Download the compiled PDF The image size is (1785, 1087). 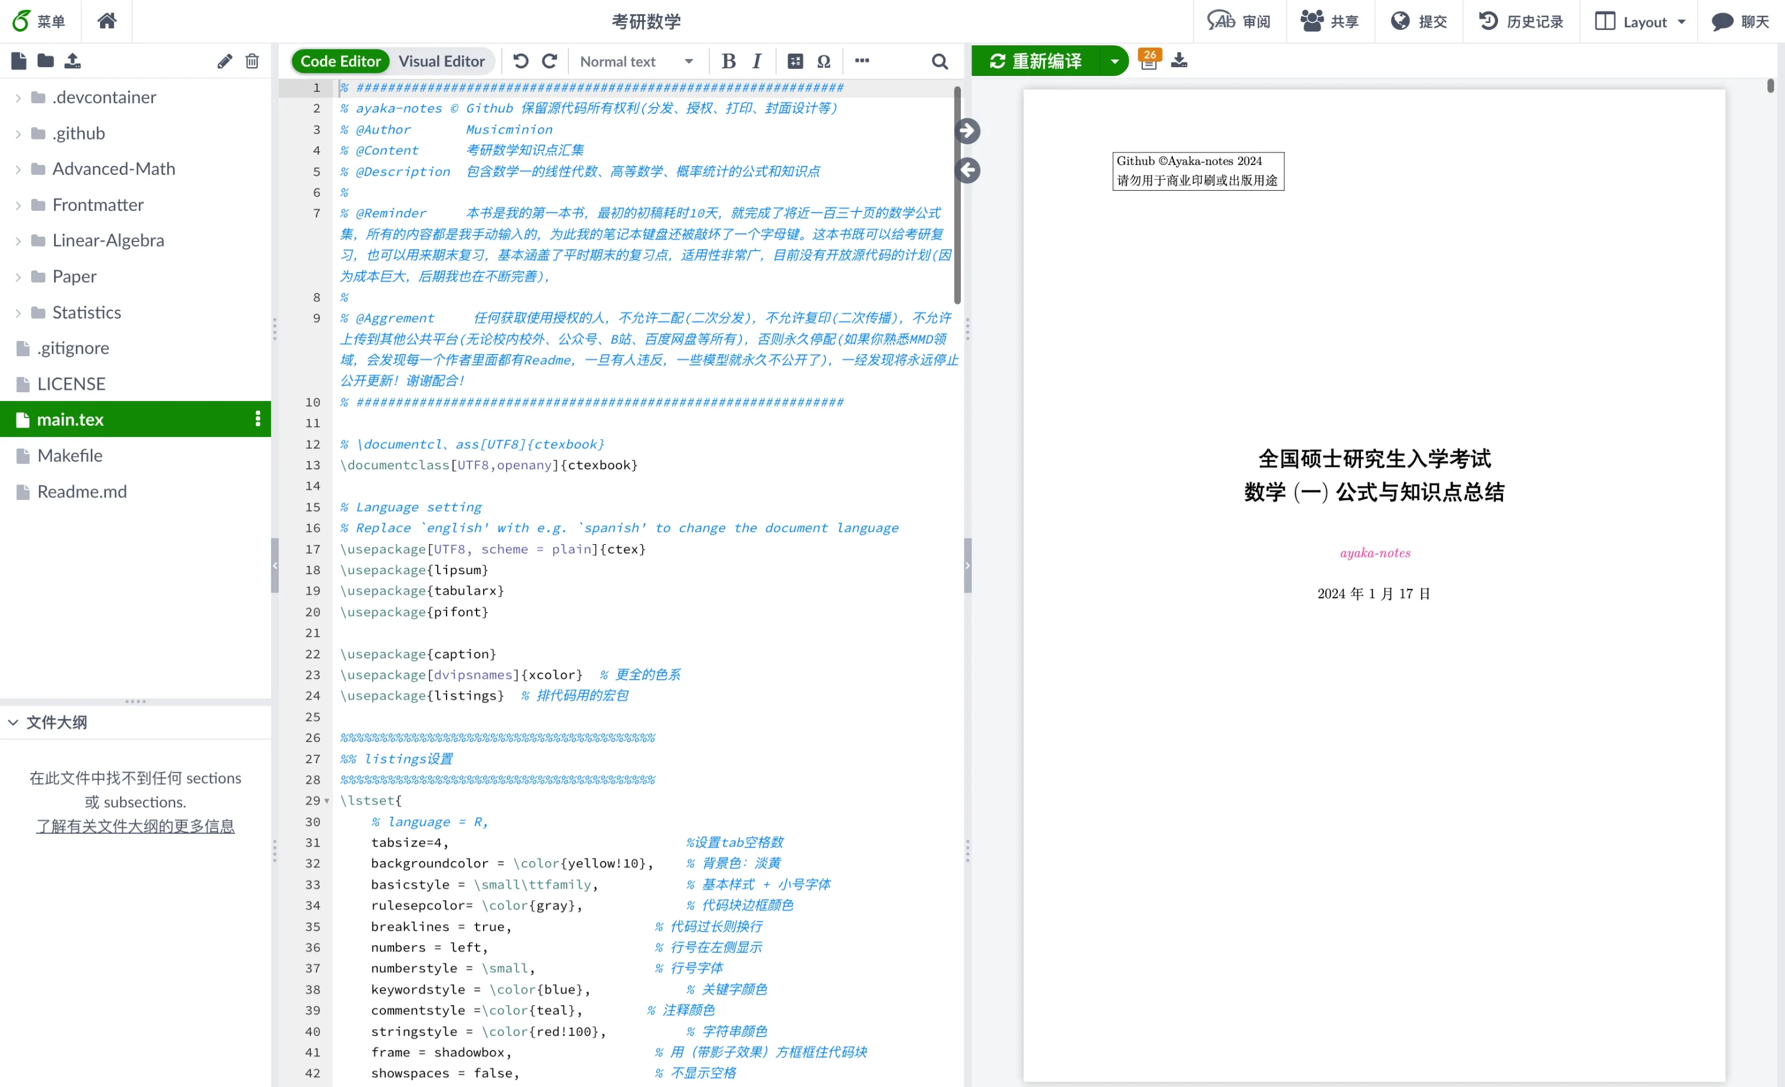pyautogui.click(x=1179, y=60)
